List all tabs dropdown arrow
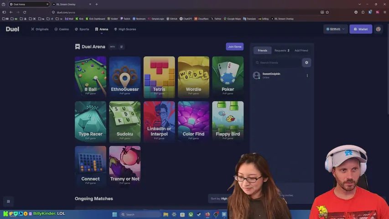The height and width of the screenshot is (219, 389). pyautogui.click(x=359, y=4)
